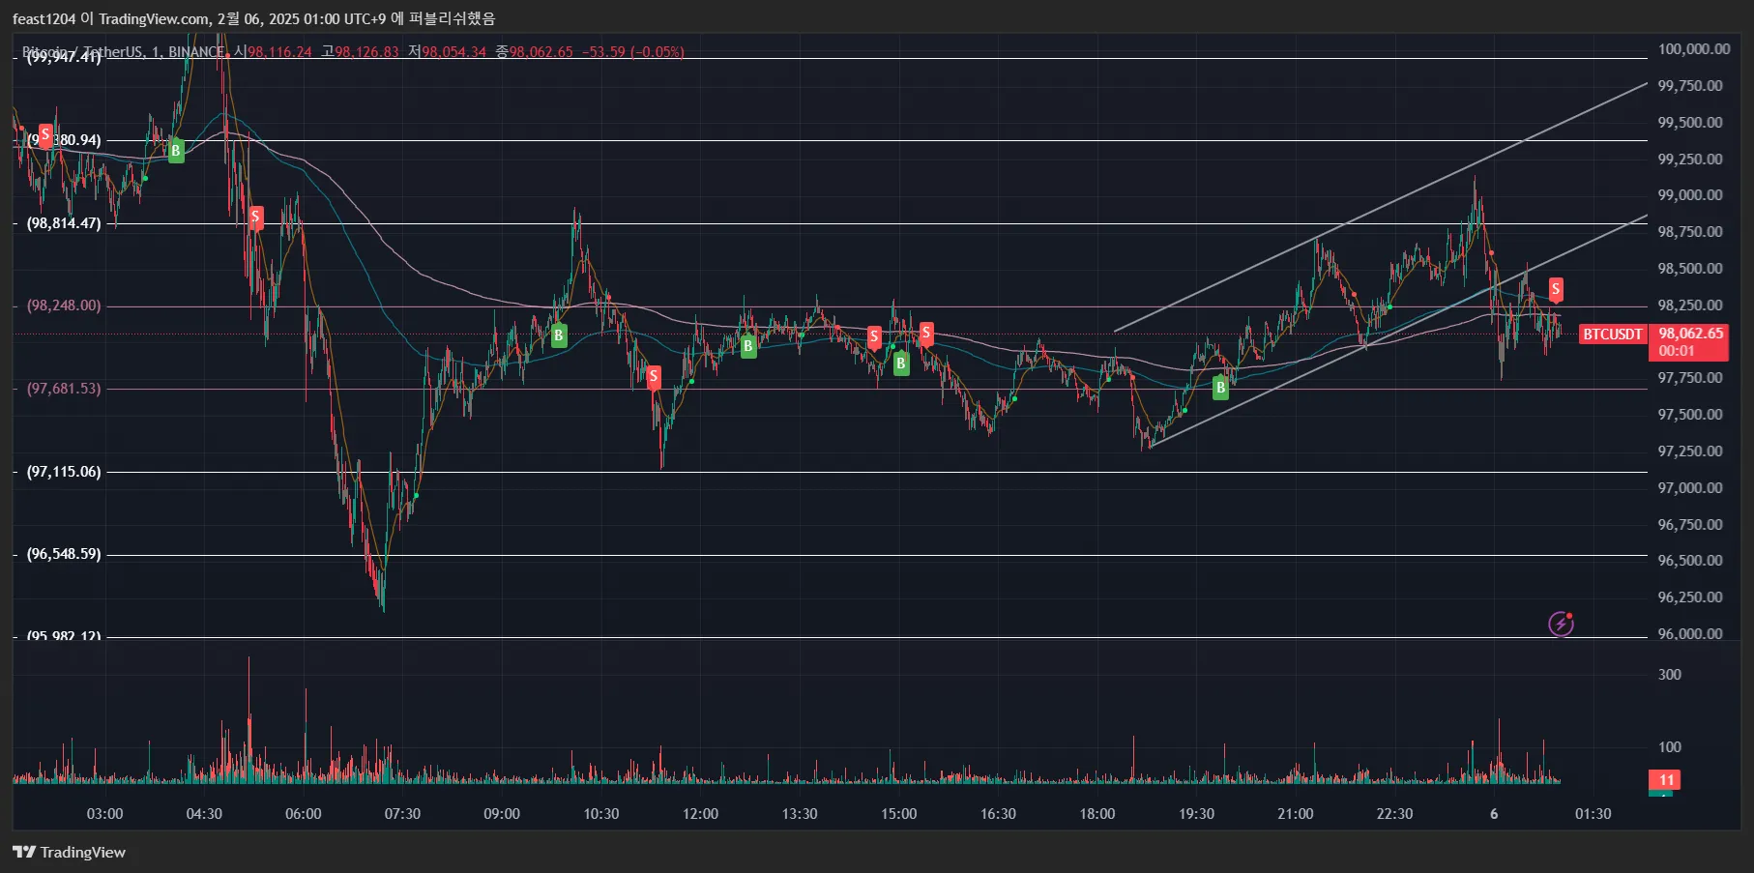
Task: Click the 22:30 time axis label
Action: tap(1394, 813)
